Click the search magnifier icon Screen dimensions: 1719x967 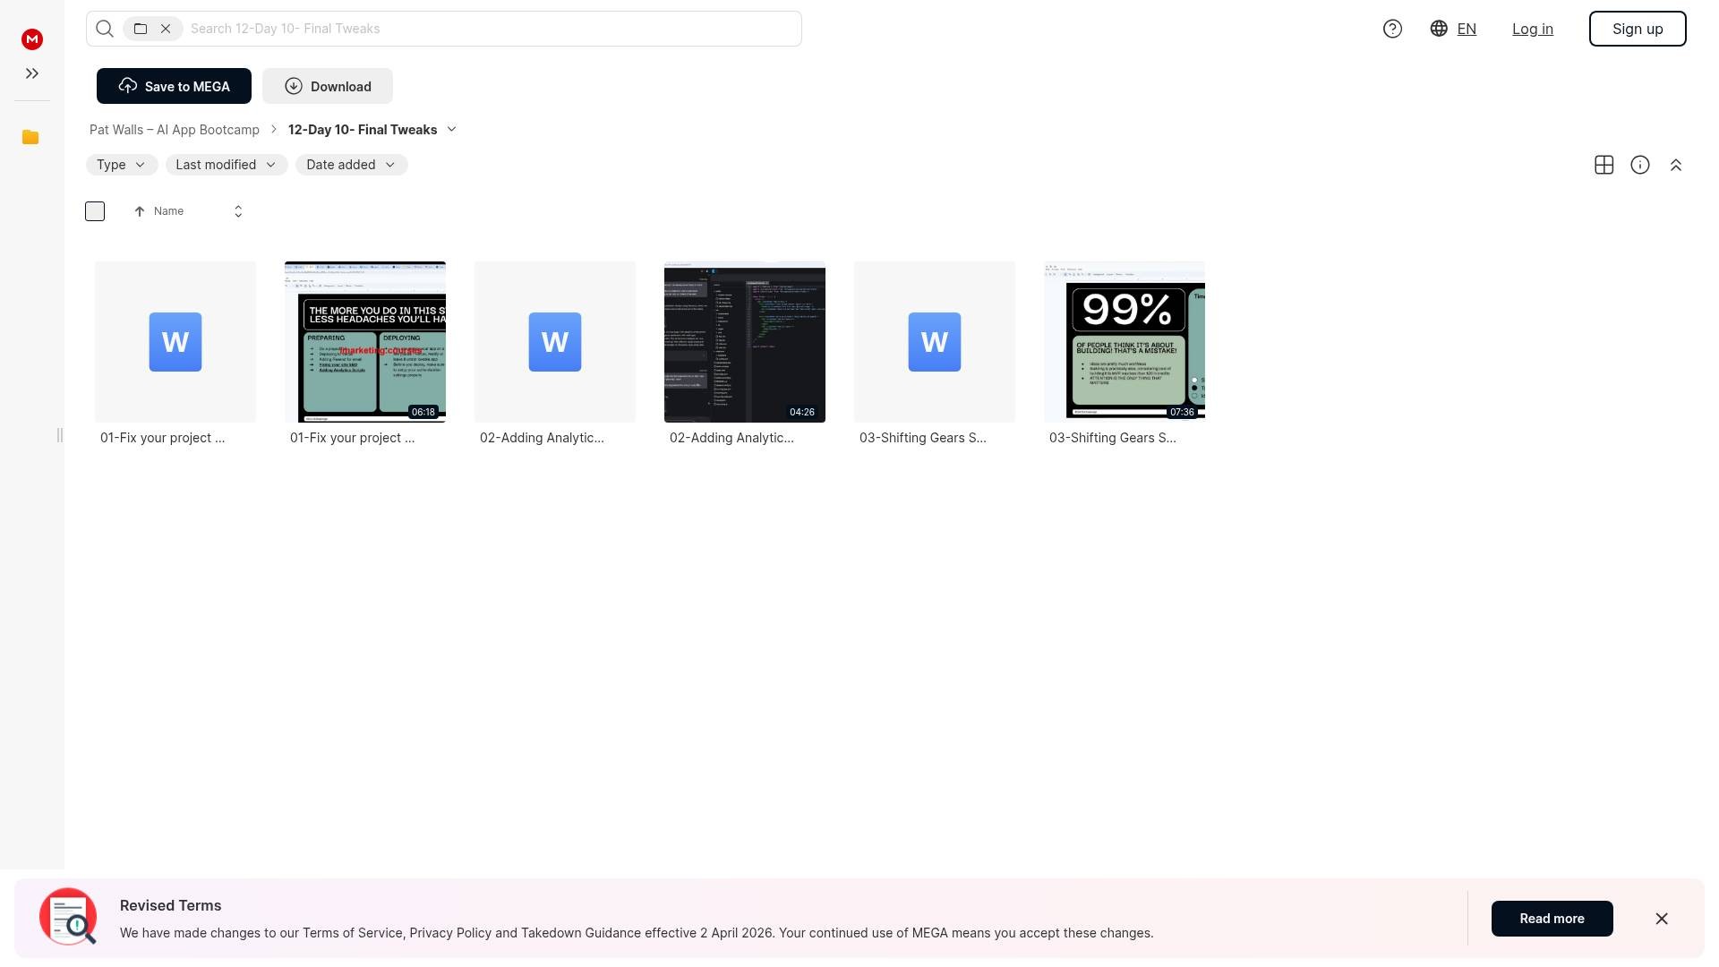[105, 29]
